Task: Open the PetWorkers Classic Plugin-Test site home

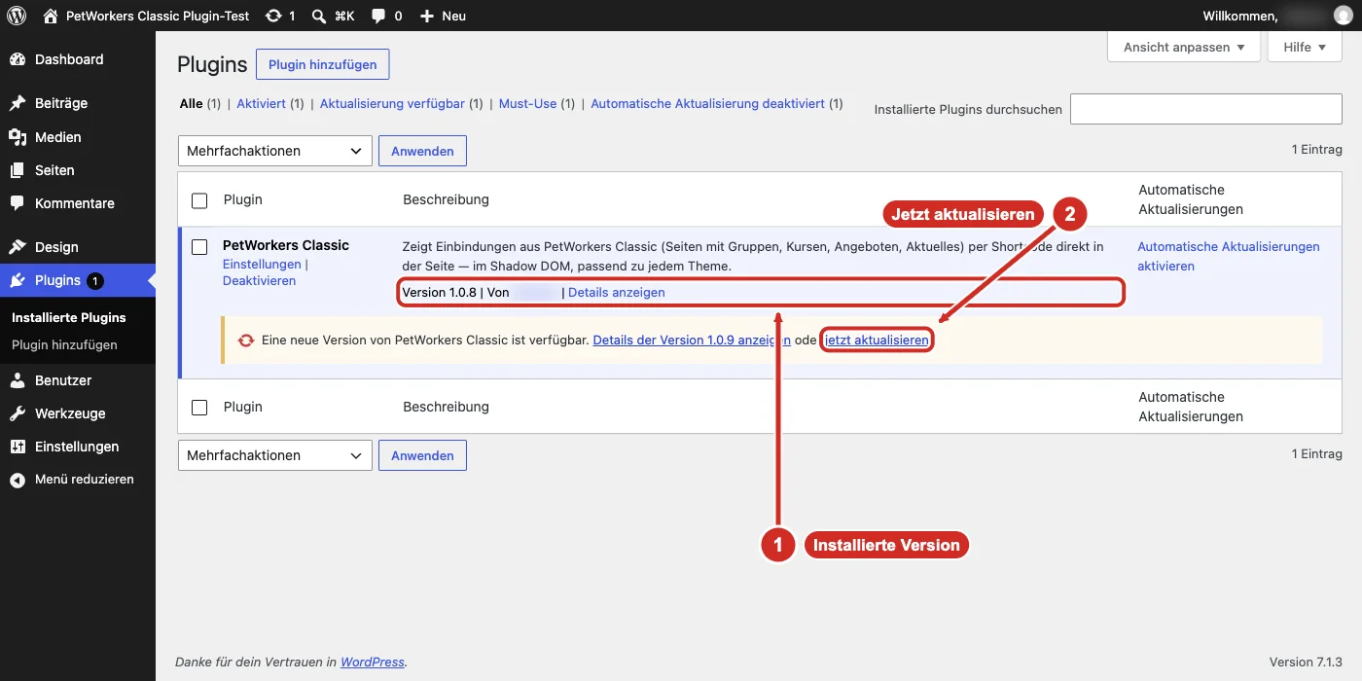Action: 147,16
